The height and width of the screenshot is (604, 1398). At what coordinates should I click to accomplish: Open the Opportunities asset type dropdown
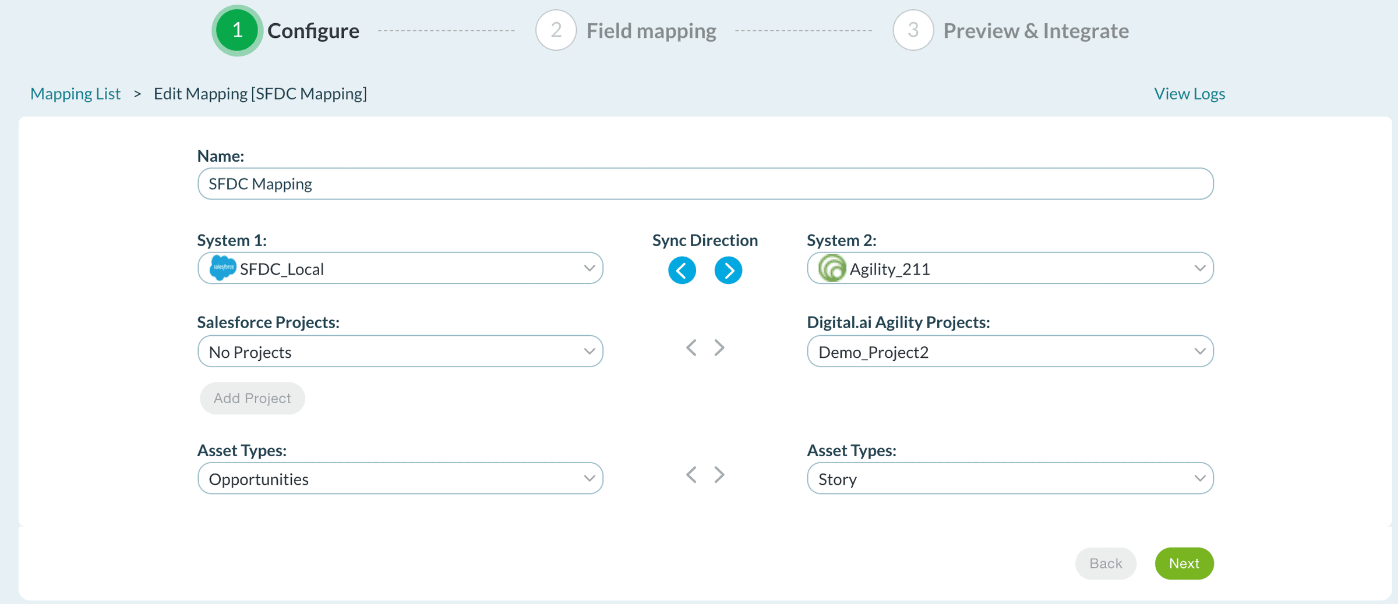[x=400, y=478]
